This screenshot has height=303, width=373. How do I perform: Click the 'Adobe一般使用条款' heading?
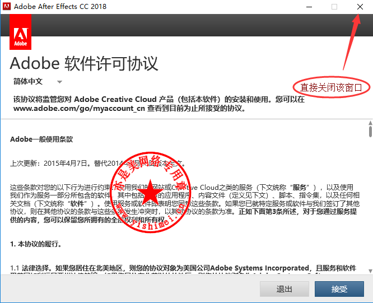coord(41,139)
